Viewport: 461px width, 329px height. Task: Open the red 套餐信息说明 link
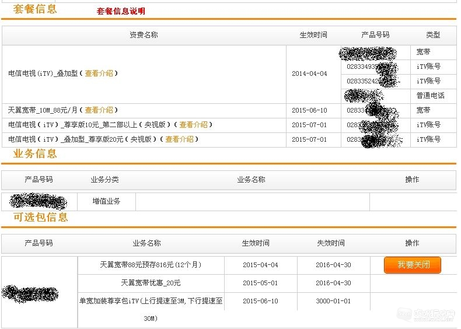pyautogui.click(x=121, y=11)
